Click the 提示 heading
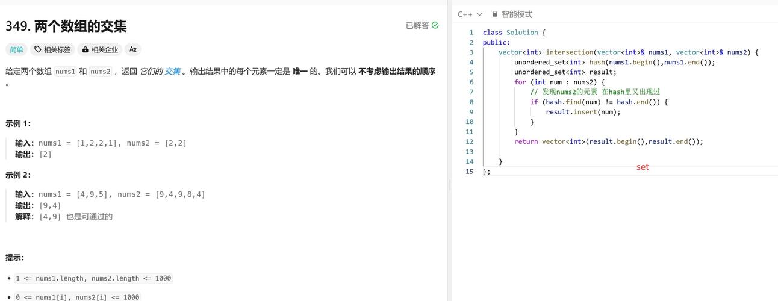The image size is (778, 301). 14,257
